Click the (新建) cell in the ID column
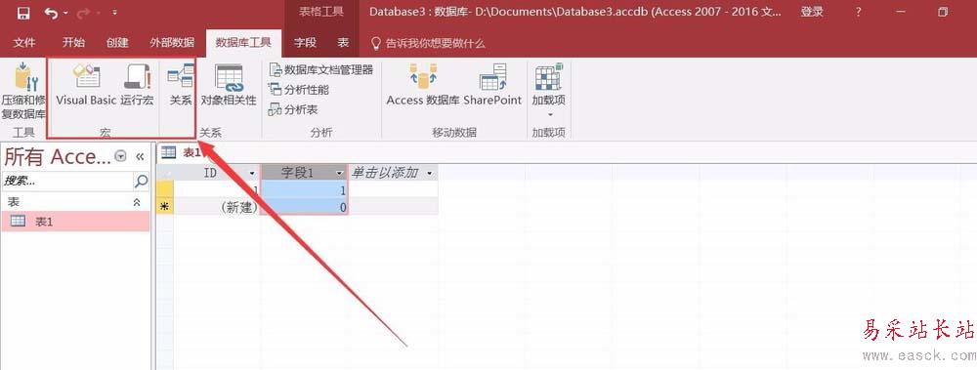 (x=217, y=207)
